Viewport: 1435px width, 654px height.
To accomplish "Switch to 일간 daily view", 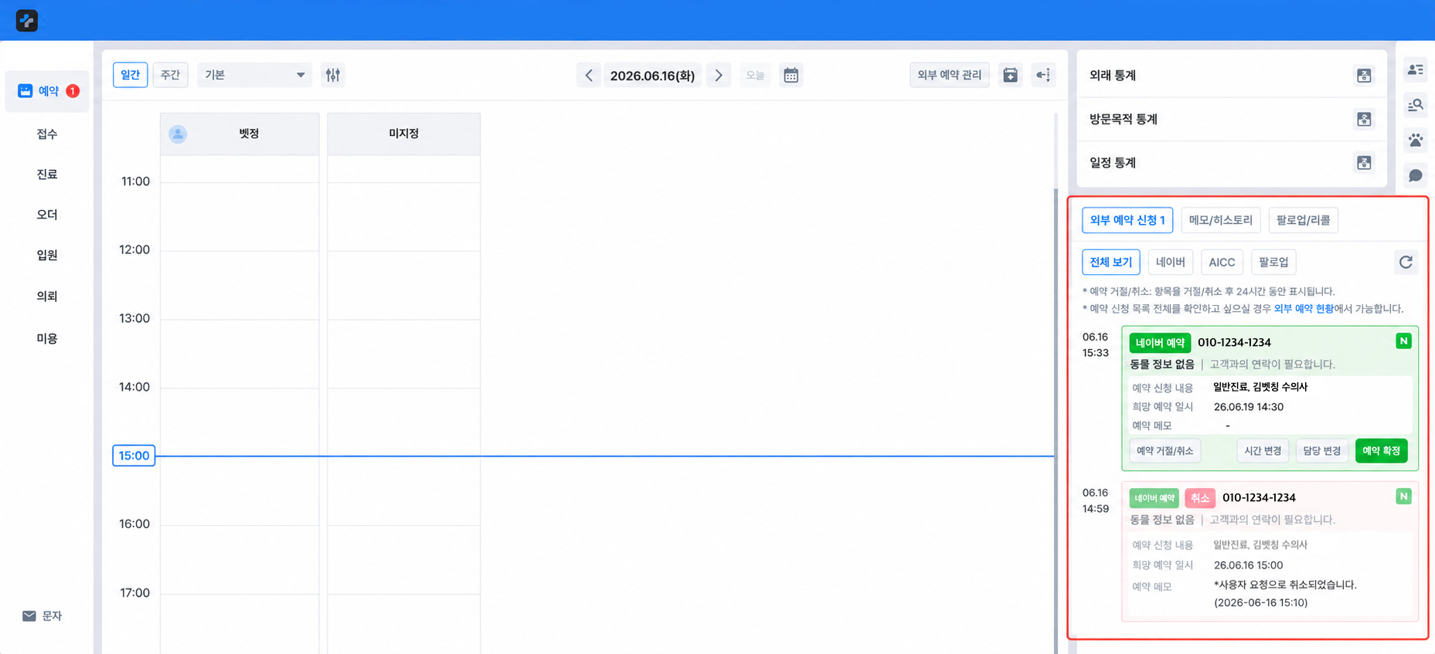I will click(130, 75).
